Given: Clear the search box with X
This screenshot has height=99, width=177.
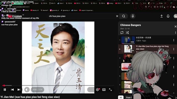Looking at the screenshot, I should point(117,16).
